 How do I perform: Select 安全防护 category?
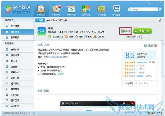point(18,106)
